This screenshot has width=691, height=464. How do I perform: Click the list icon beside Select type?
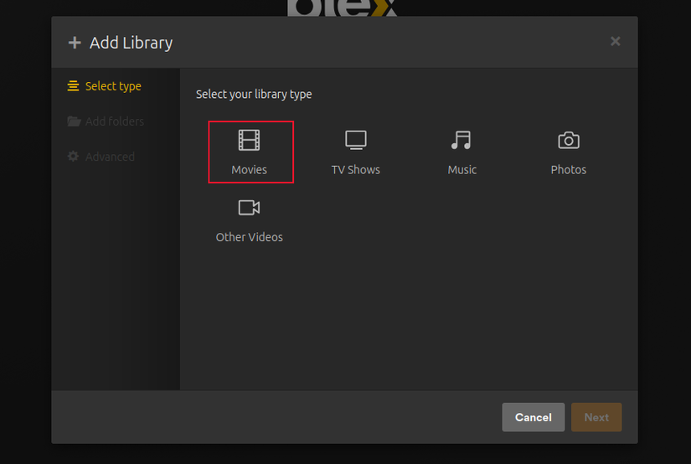tap(73, 86)
